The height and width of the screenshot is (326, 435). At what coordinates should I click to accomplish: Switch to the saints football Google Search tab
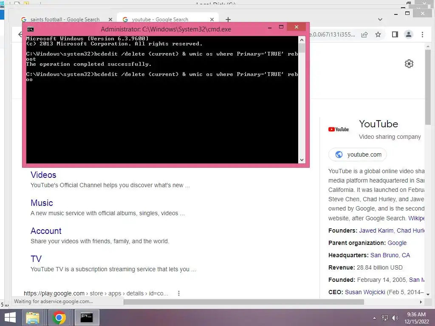65,20
